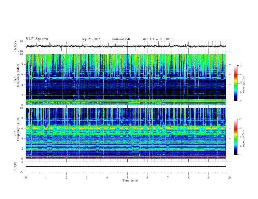The width and height of the screenshot is (258, 199).
Task: Click the -4 tick on ch.2 color bar
Action: tap(240, 128)
